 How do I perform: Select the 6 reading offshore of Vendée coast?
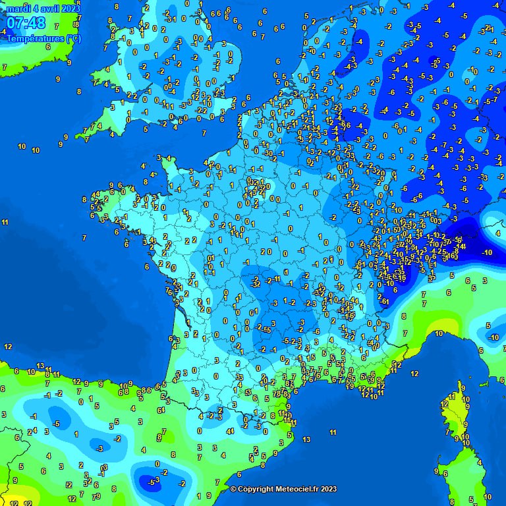click(147, 267)
